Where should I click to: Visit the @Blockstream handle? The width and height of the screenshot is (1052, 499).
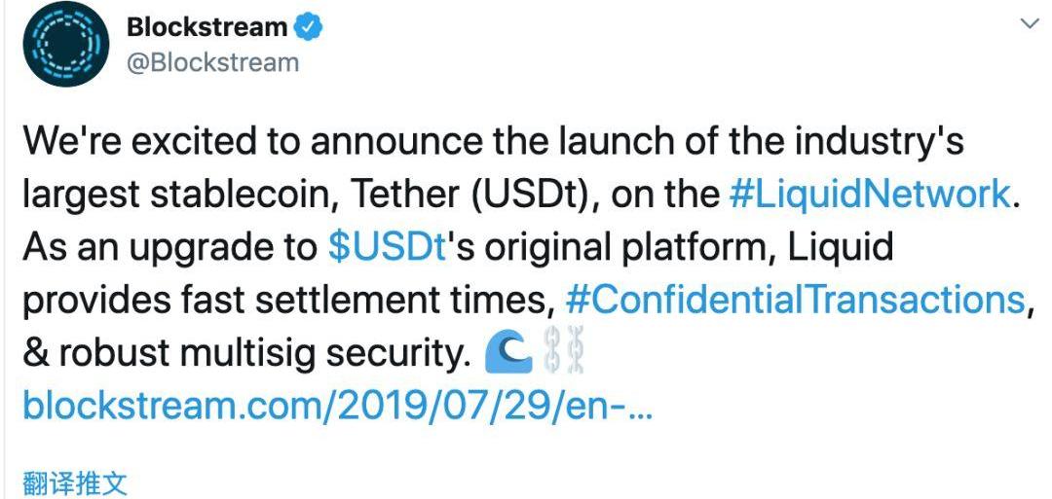click(x=212, y=63)
